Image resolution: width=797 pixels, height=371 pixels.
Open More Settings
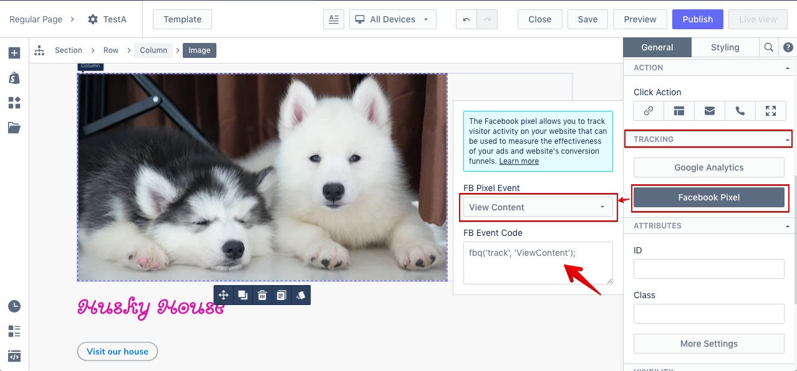click(709, 344)
